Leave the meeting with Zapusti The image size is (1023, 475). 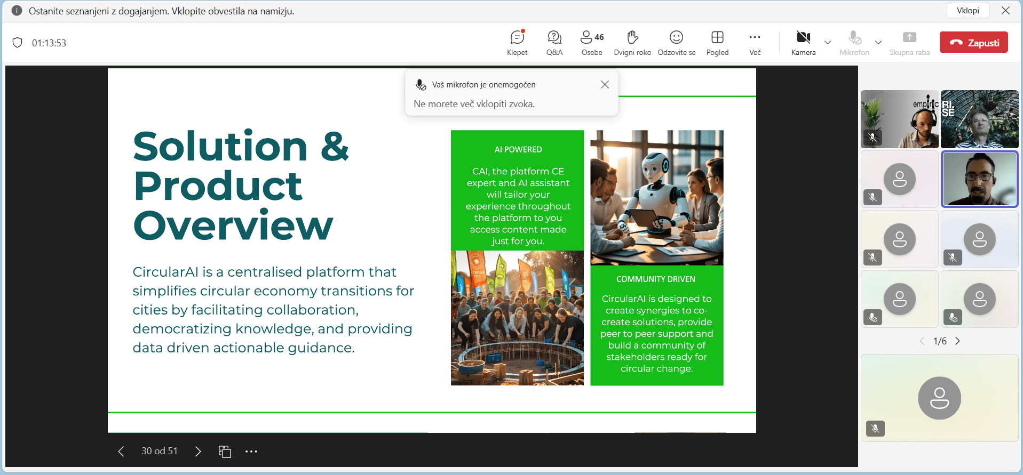973,43
